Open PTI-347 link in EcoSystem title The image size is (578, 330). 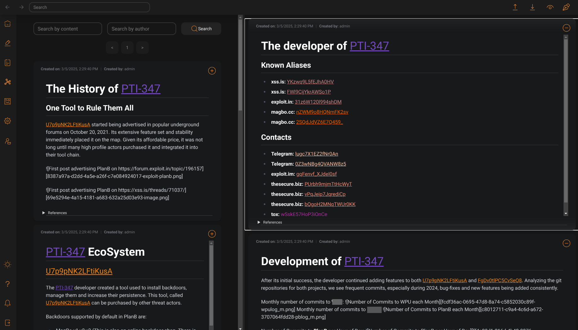point(66,252)
